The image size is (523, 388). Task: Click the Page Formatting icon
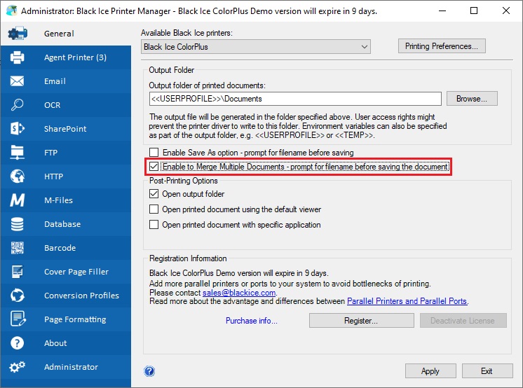pyautogui.click(x=18, y=319)
